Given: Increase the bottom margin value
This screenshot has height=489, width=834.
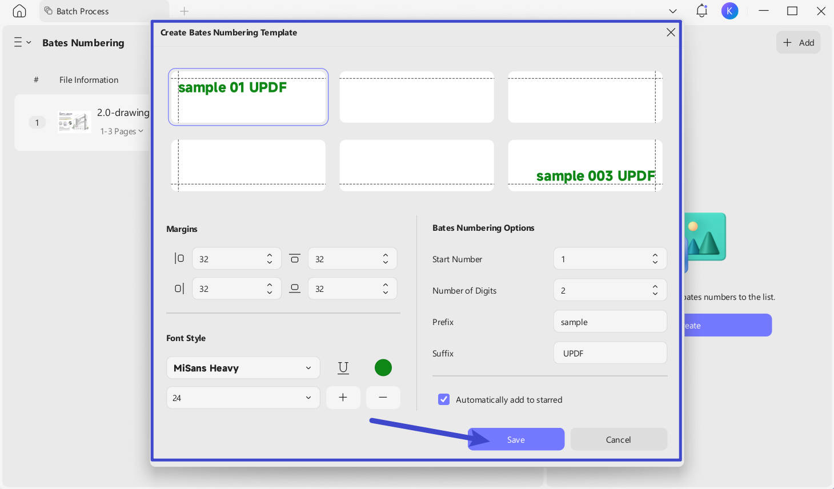Looking at the screenshot, I should [386, 284].
